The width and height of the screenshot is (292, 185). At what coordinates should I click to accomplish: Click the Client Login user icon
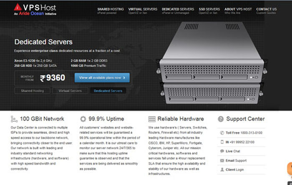coord(222,170)
